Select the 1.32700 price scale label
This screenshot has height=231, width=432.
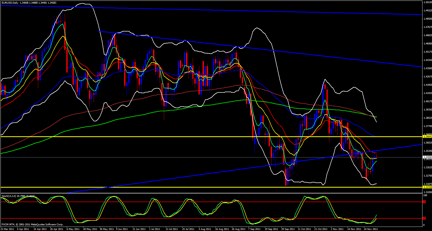click(x=428, y=176)
